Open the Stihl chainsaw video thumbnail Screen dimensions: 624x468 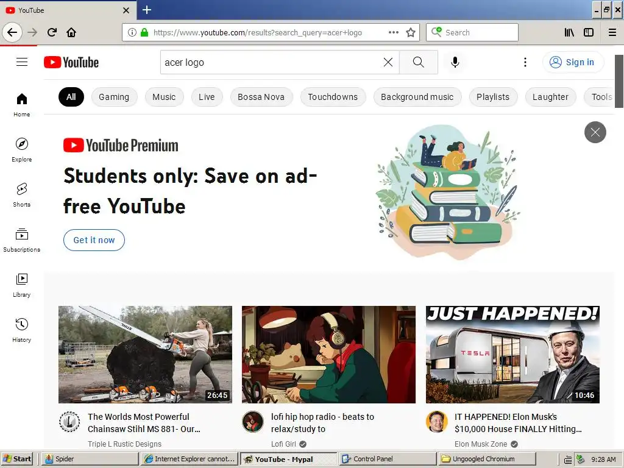tap(145, 355)
